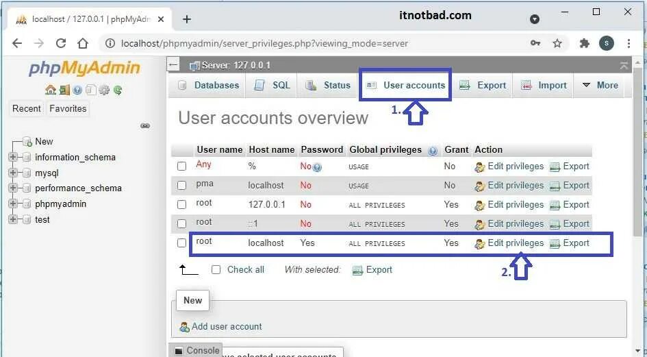Expand the information_schema database node
The height and width of the screenshot is (357, 647).
13,157
